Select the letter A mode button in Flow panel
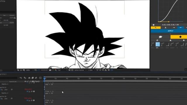Viewport: 187px width, 105px height. [x=166, y=28]
